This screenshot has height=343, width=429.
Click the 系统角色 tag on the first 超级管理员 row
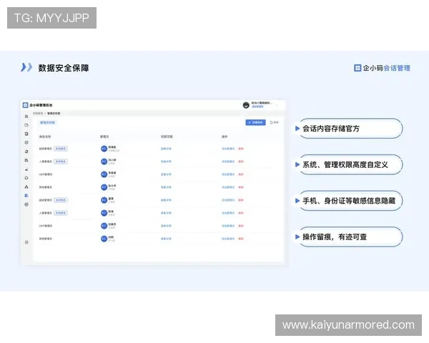pos(61,149)
